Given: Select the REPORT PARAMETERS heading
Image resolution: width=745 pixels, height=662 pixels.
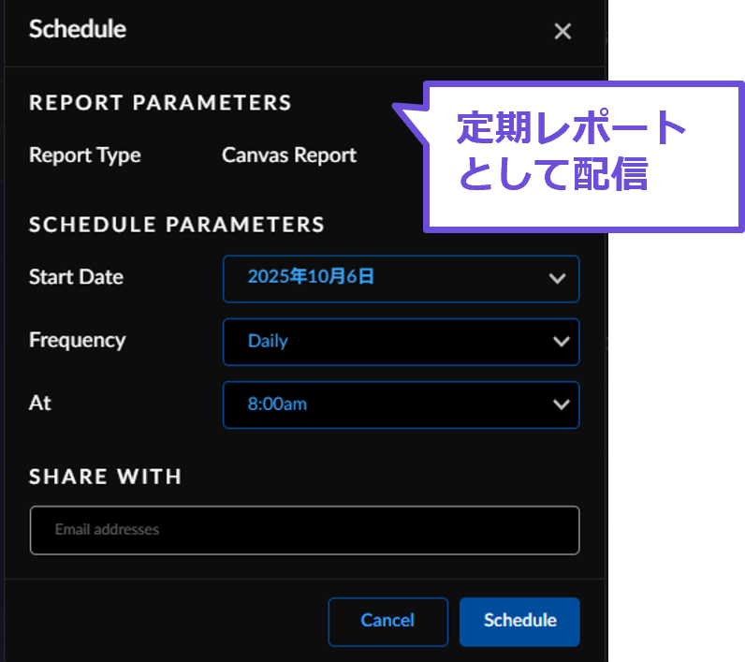Looking at the screenshot, I should pyautogui.click(x=160, y=103).
